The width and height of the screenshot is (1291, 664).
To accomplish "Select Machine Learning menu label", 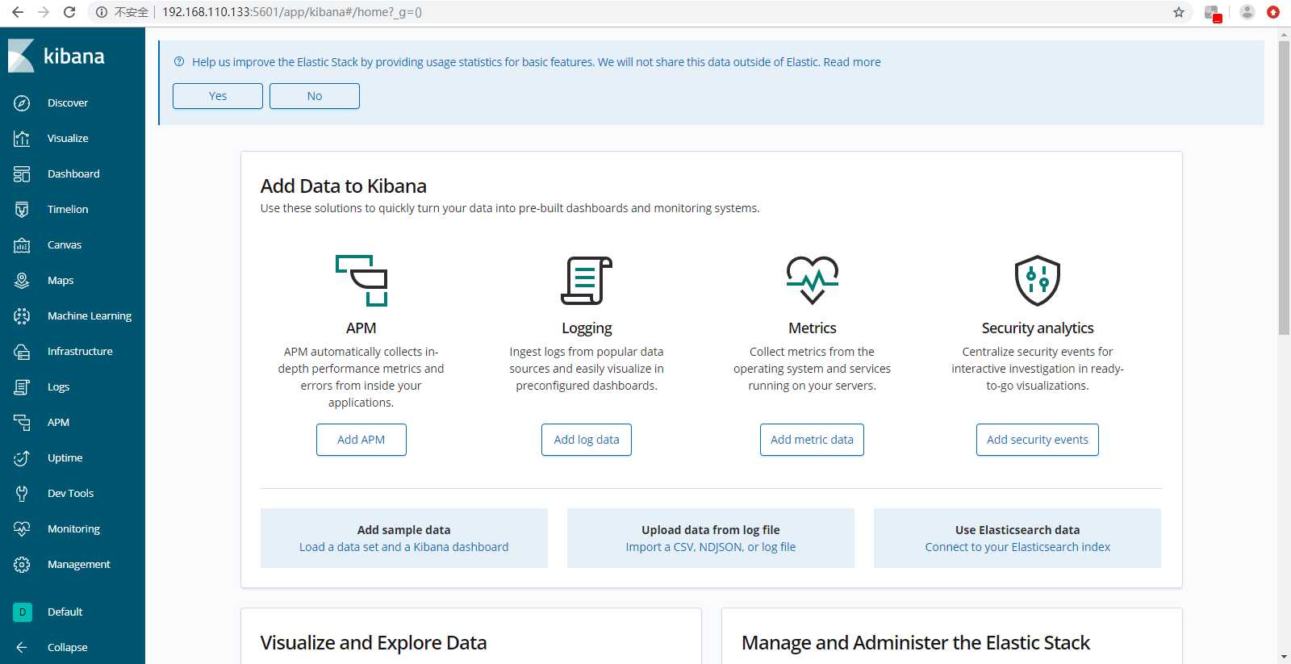I will pyautogui.click(x=90, y=316).
